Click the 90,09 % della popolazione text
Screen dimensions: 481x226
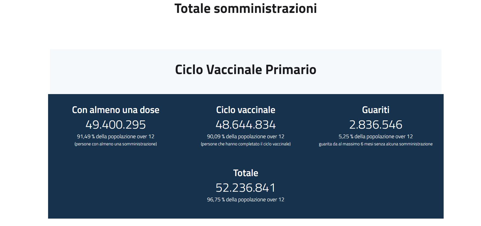pyautogui.click(x=246, y=136)
